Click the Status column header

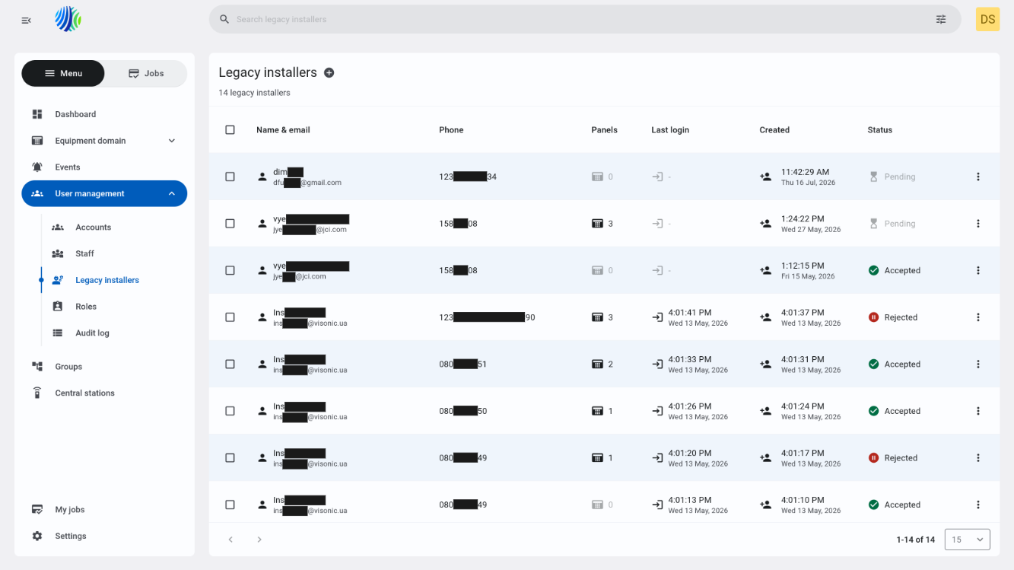(879, 130)
